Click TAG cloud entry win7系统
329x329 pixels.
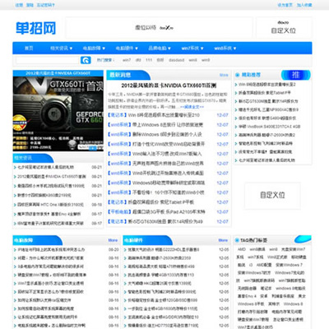point(255,257)
